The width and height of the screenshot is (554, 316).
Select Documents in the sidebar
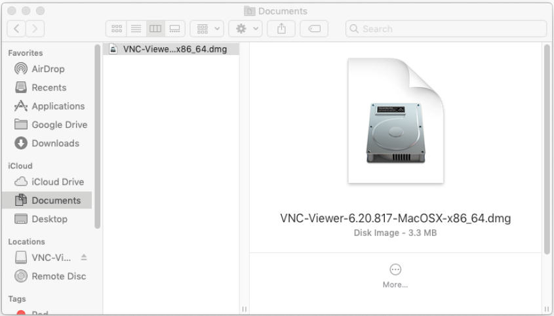click(x=47, y=201)
